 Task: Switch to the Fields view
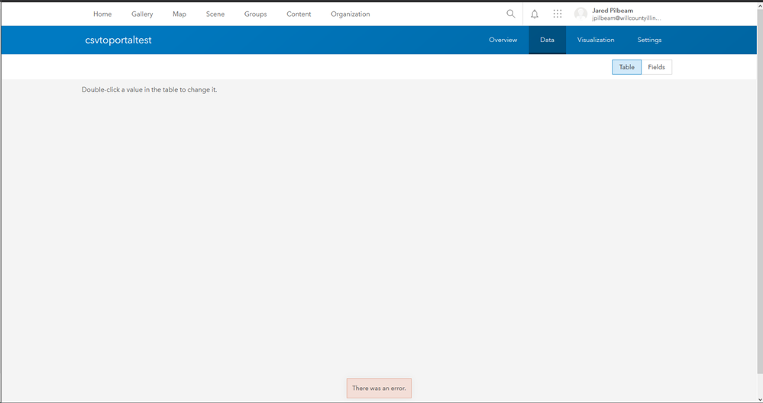coord(656,67)
